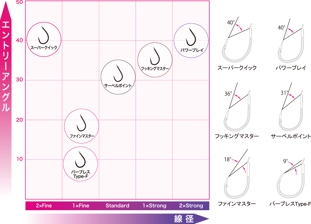Click the 20 value on vertical axis
Image resolution: width=311 pixels, height=224 pixels.
point(19,120)
